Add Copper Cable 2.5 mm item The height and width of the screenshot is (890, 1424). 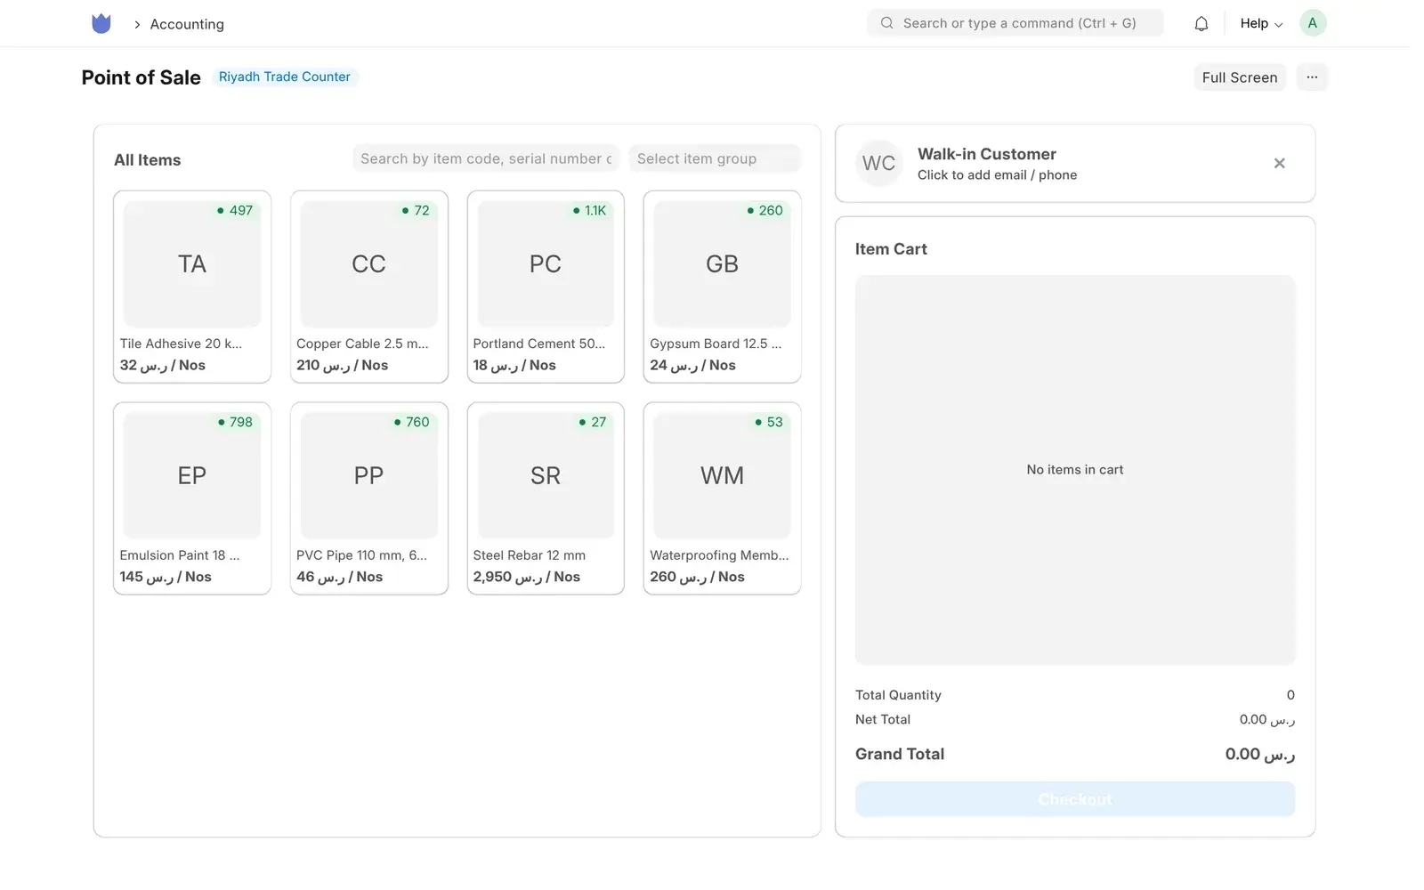(x=368, y=287)
